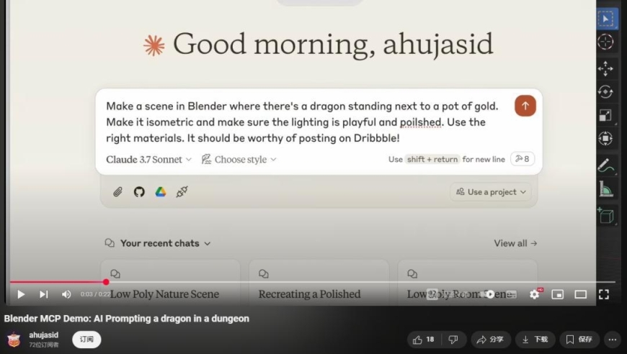Select Blender's Measure tool
The width and height of the screenshot is (627, 354).
[x=606, y=189]
